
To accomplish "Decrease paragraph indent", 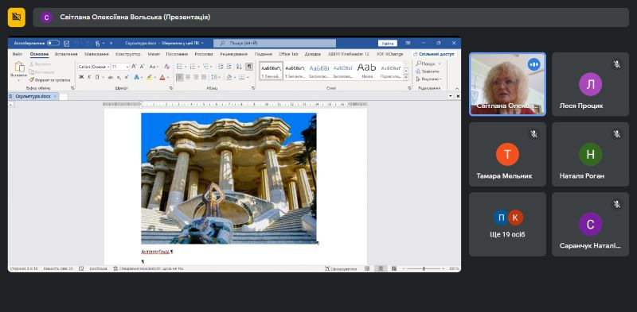I will pyautogui.click(x=221, y=67).
